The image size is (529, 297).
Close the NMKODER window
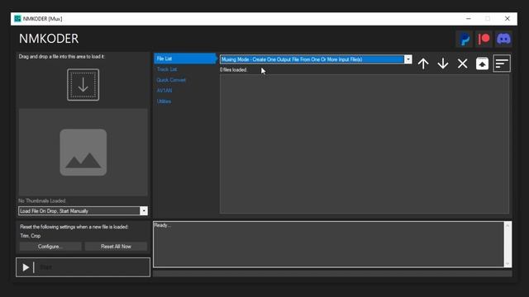507,18
